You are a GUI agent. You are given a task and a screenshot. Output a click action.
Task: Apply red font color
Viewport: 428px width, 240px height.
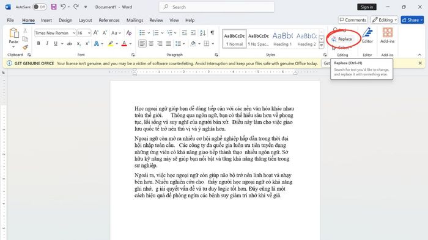click(124, 43)
